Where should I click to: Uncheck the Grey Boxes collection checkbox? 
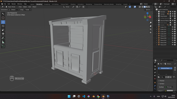coord(170,16)
